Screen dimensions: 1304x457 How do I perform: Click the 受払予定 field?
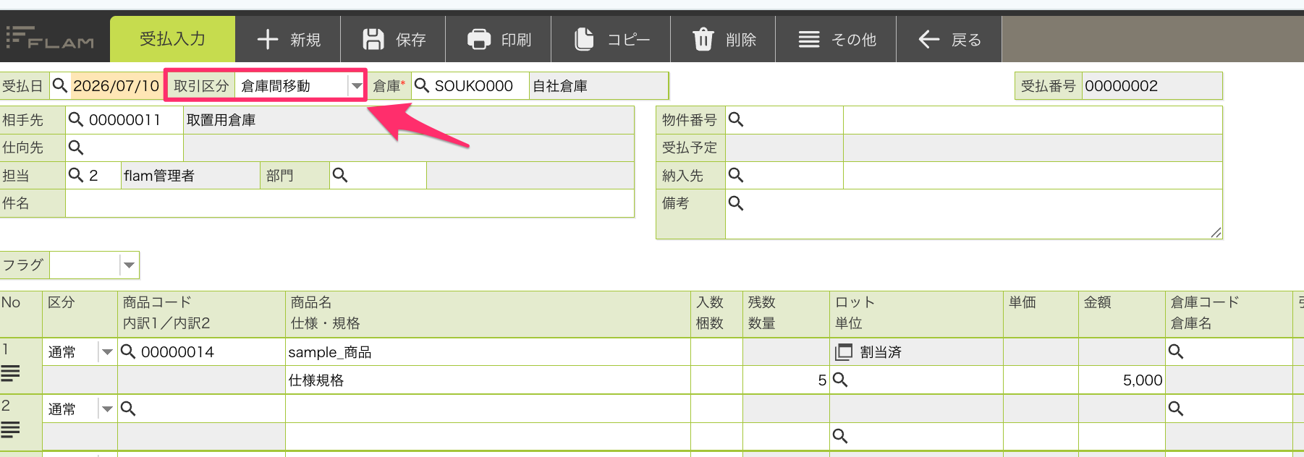pyautogui.click(x=784, y=148)
